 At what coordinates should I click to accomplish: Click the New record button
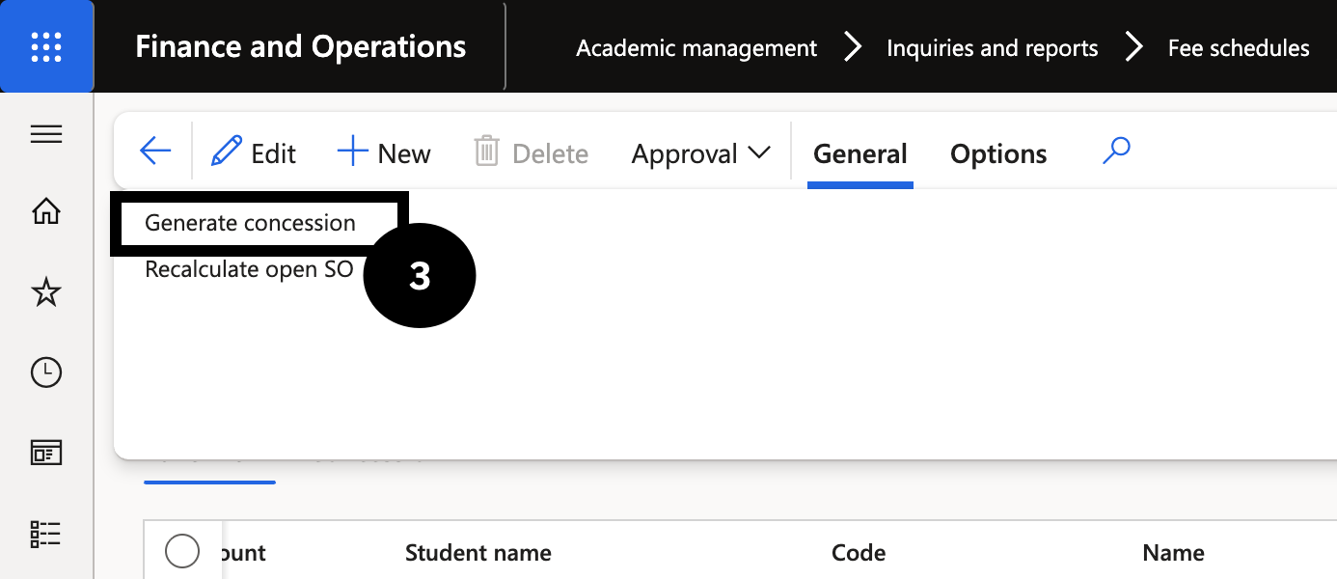tap(384, 153)
